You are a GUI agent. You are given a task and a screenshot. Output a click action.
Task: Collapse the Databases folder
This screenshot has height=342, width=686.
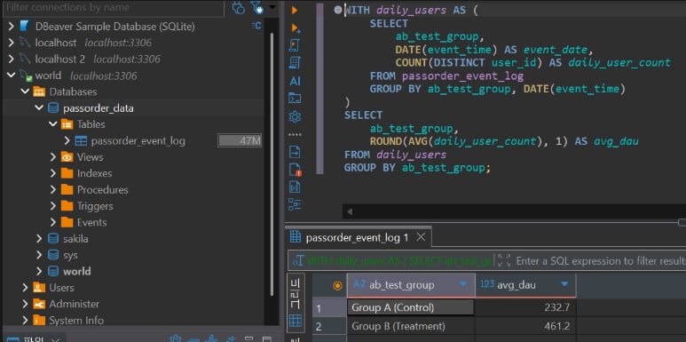[25, 92]
